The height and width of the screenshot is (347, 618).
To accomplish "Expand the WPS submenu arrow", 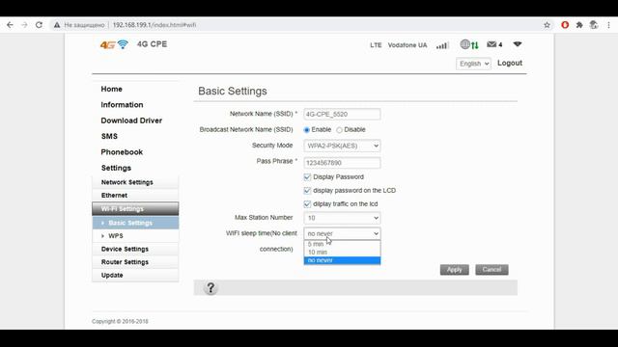I will pyautogui.click(x=103, y=236).
